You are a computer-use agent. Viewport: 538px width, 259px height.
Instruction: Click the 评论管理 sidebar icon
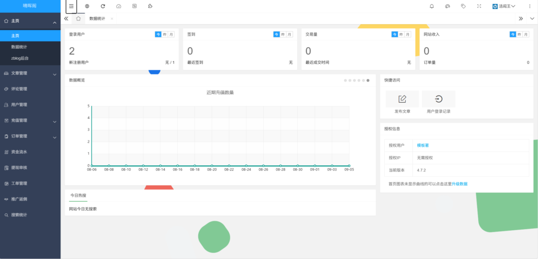6,89
